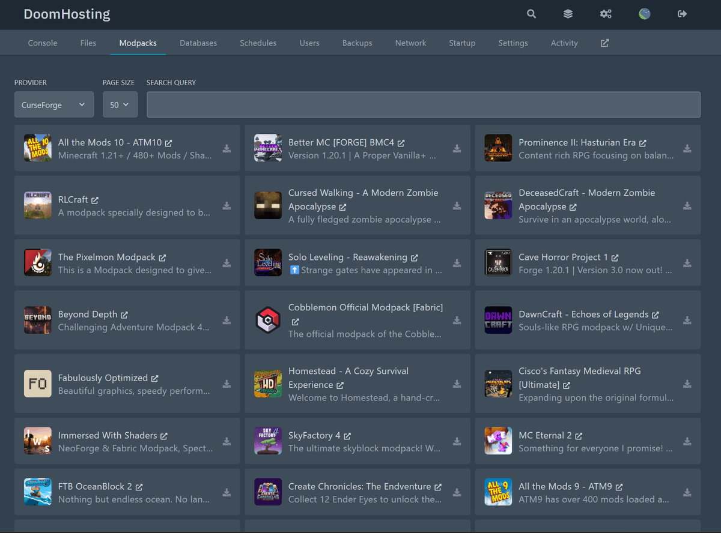Screen dimensions: 721x533
Task: Click the globe avatar icon in the header
Action: pyautogui.click(x=644, y=14)
